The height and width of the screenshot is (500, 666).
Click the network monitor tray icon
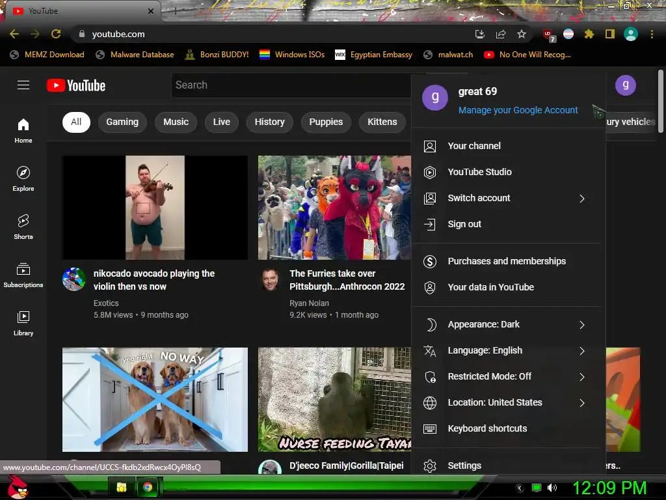[537, 488]
